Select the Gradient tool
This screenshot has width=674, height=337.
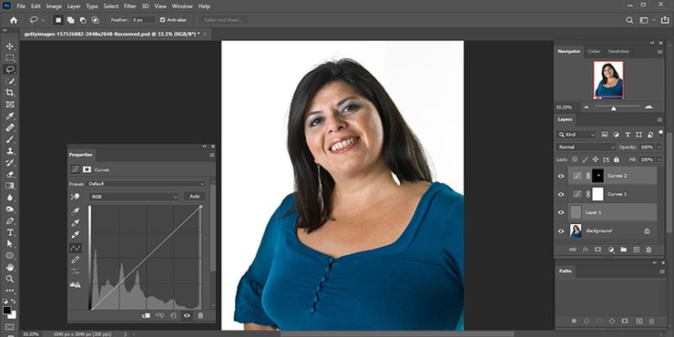(10, 186)
